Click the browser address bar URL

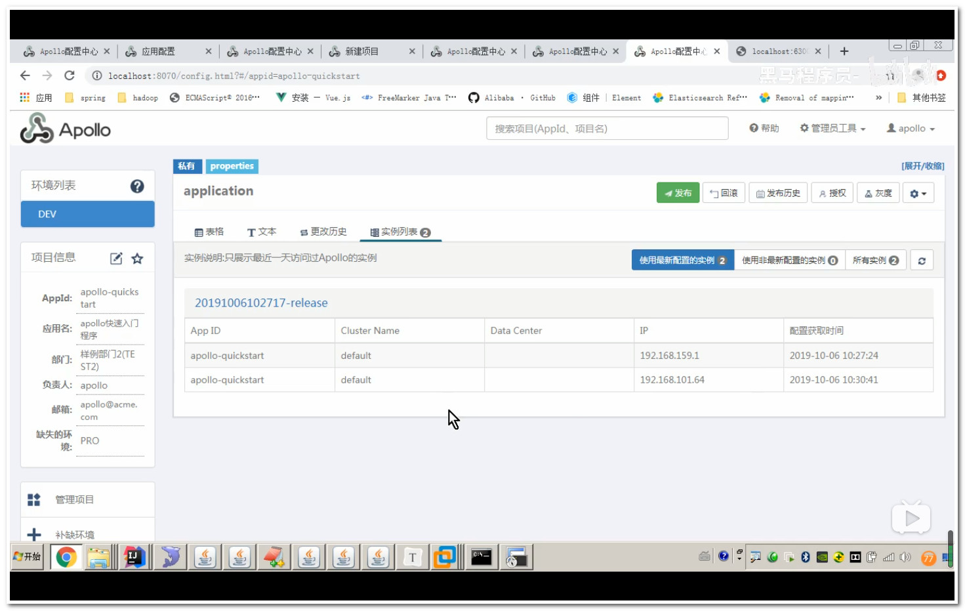pyautogui.click(x=234, y=76)
